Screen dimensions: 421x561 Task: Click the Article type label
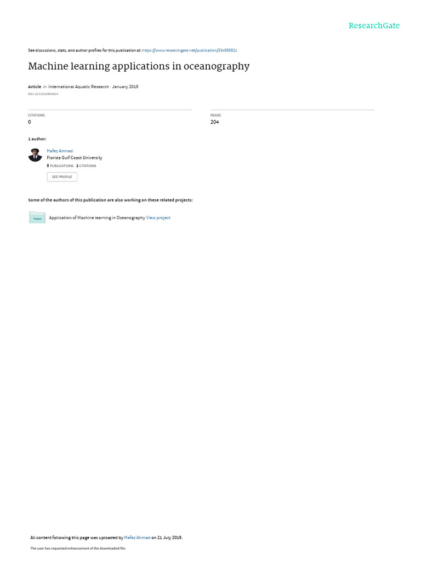[35, 87]
